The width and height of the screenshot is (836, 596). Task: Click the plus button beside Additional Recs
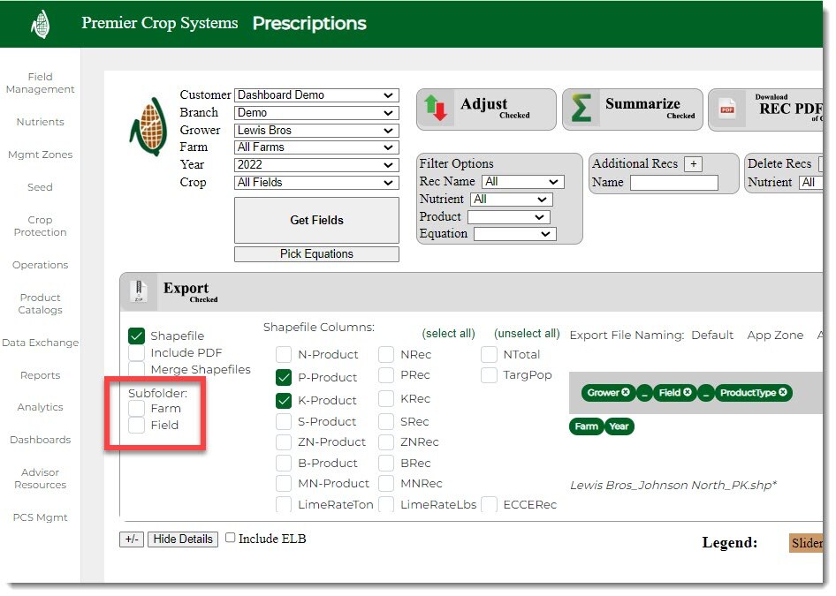click(693, 164)
